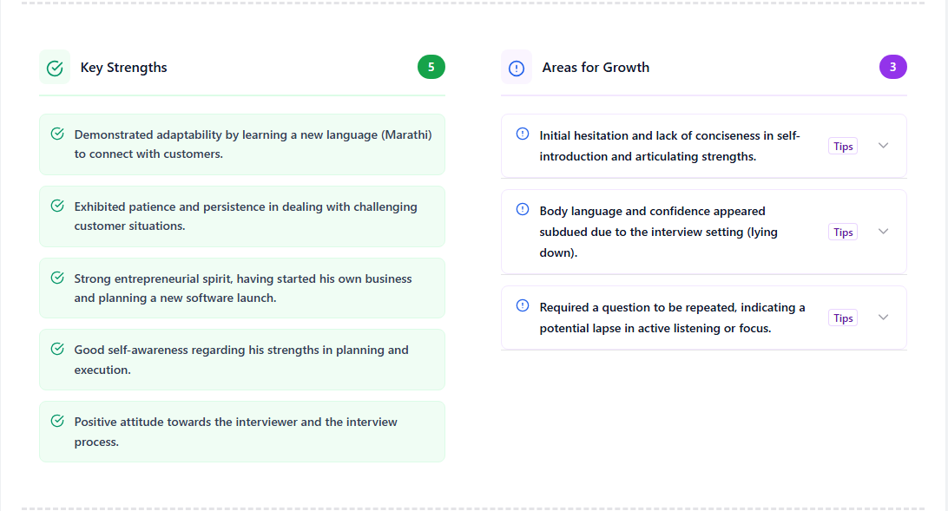Click info icon beside body language item
Screen dimensions: 948x511
click(523, 210)
